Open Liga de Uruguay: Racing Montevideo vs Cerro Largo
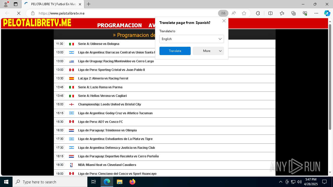333x187 pixels. click(116, 61)
